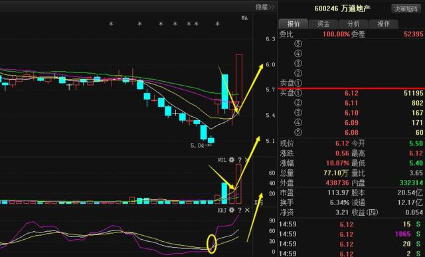Viewport: 425px width, 257px height.
Task: Switch to the 资金 tab
Action: [x=323, y=24]
